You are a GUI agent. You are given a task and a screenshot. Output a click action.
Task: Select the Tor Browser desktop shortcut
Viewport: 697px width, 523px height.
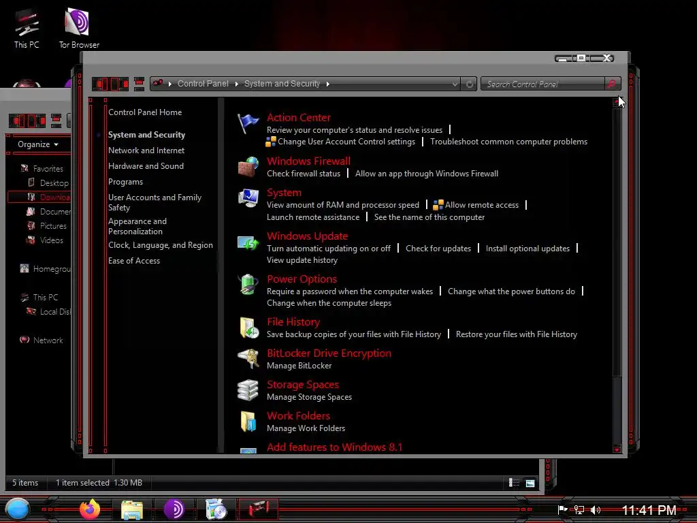click(79, 28)
